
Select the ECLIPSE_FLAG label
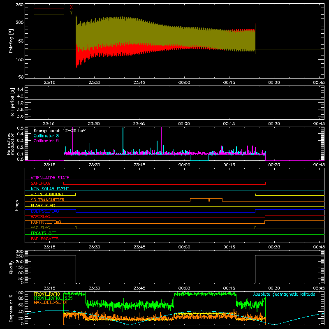(45, 211)
